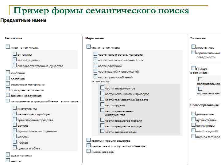Image resolution: width=221 pixels, height=166 pixels.
Task: Check the 'растения' option
Action: [x=8, y=78]
